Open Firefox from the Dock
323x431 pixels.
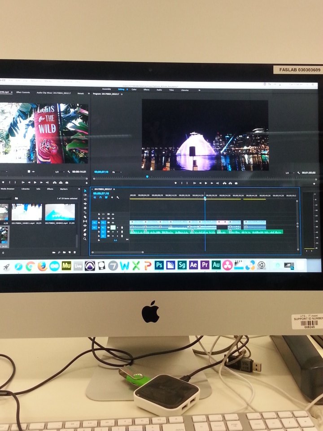pos(42,266)
